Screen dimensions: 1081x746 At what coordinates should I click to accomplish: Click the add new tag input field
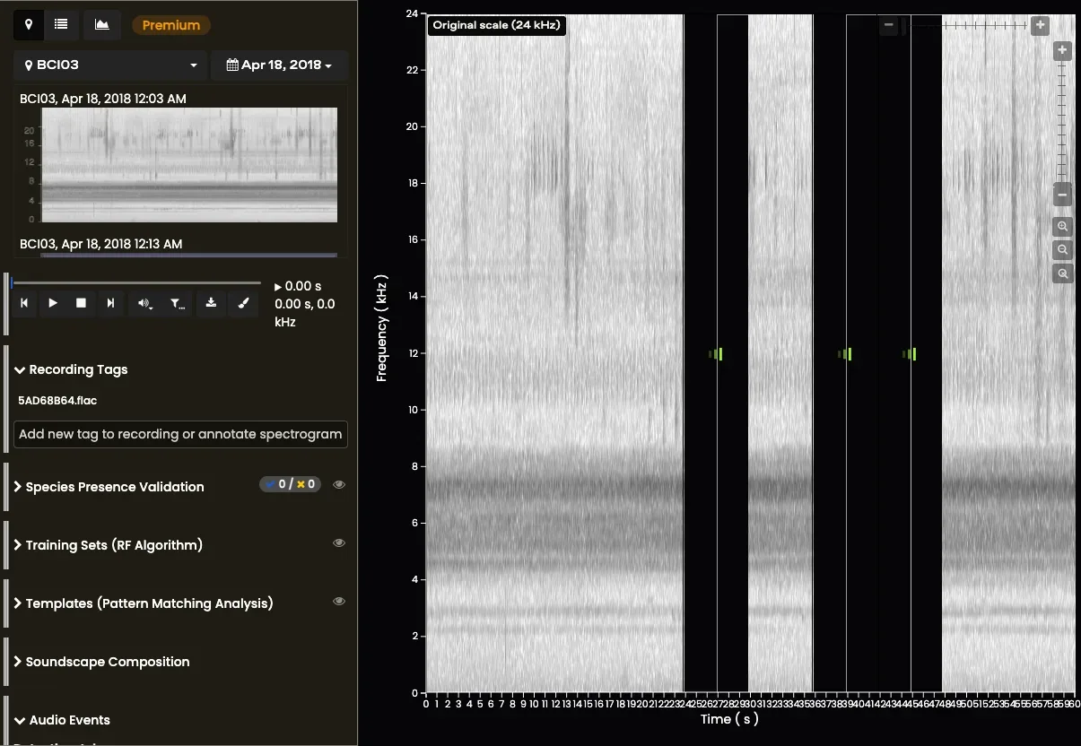(x=180, y=434)
